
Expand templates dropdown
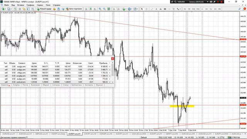click(x=137, y=9)
